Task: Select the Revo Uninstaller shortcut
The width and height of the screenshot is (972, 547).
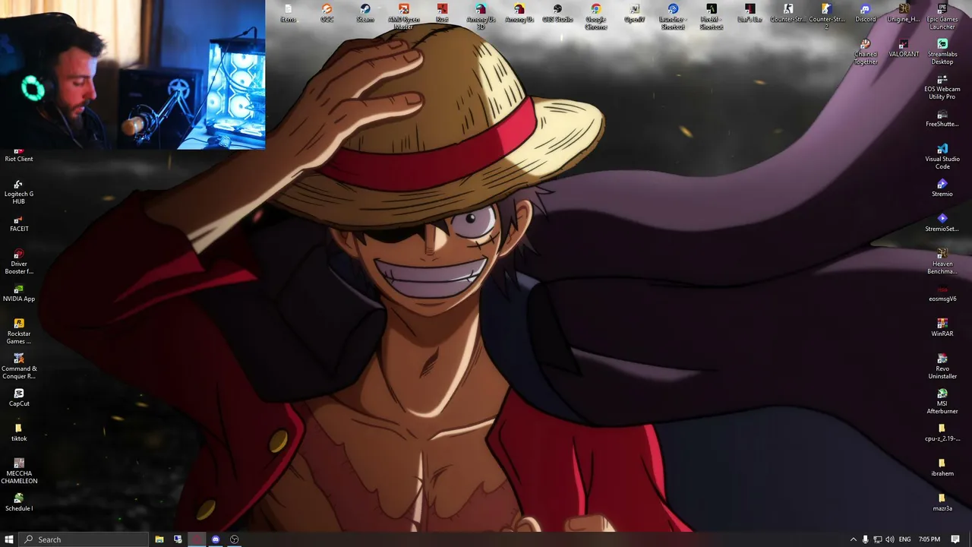Action: 942,366
